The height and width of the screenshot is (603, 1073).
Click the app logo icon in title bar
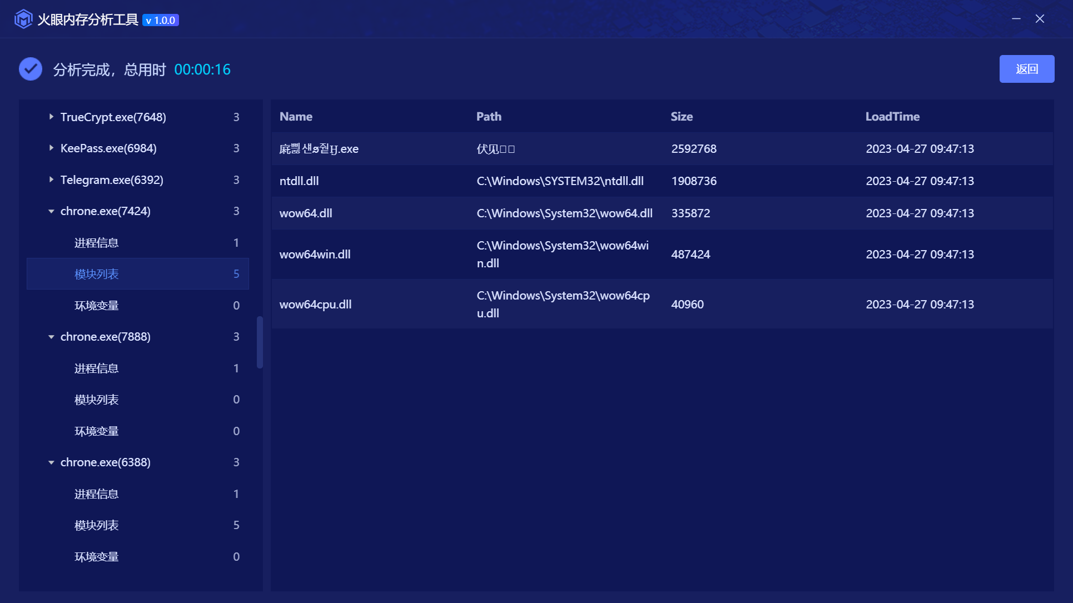pyautogui.click(x=23, y=19)
